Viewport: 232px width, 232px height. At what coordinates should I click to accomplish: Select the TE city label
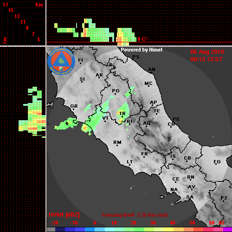coord(157,111)
